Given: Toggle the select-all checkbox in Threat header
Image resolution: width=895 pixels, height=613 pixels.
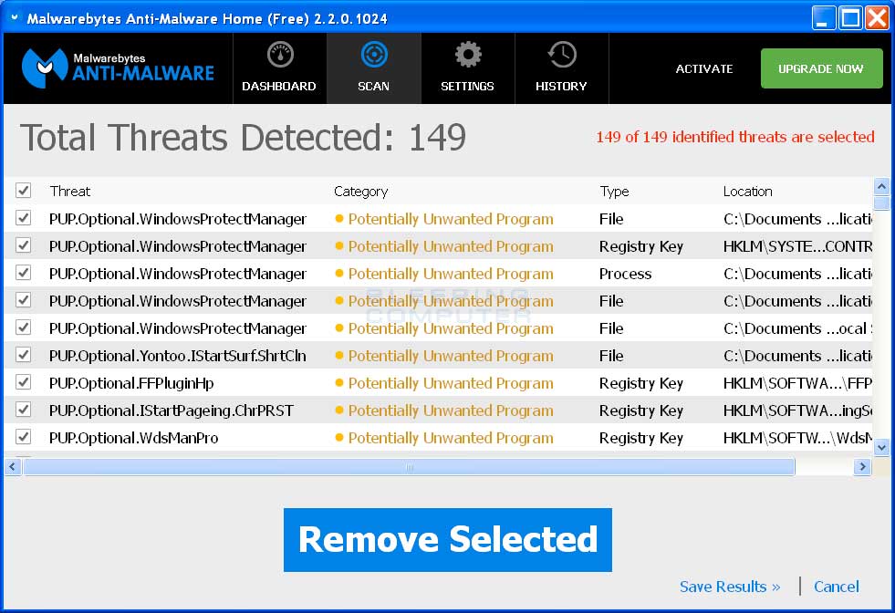Looking at the screenshot, I should point(24,191).
